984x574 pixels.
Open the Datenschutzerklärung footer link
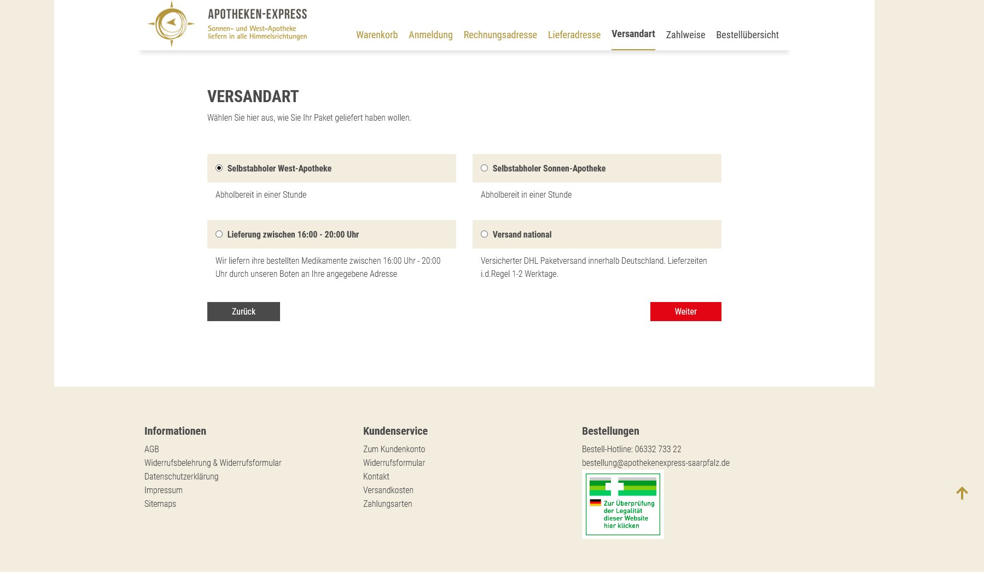(181, 476)
